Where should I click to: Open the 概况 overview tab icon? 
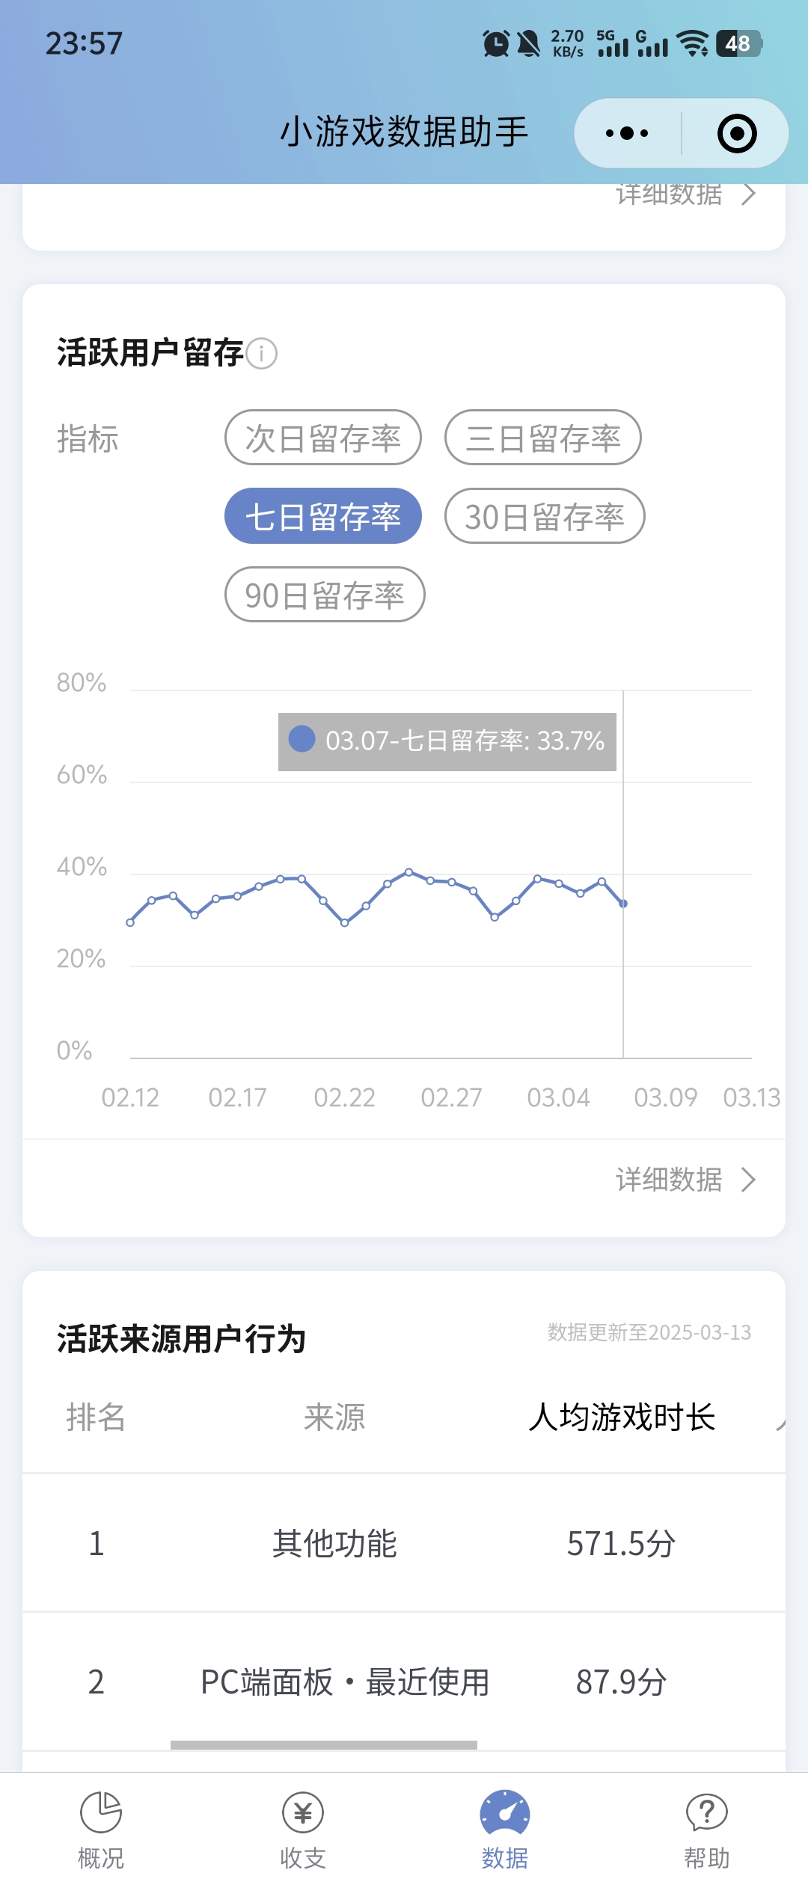[x=101, y=1812]
